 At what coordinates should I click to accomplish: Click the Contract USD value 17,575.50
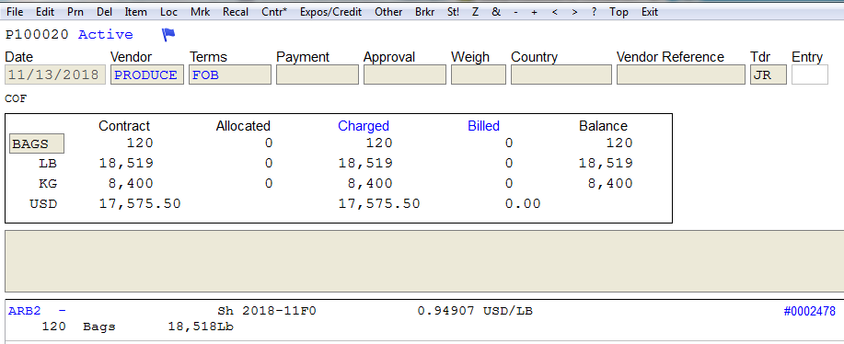[140, 203]
